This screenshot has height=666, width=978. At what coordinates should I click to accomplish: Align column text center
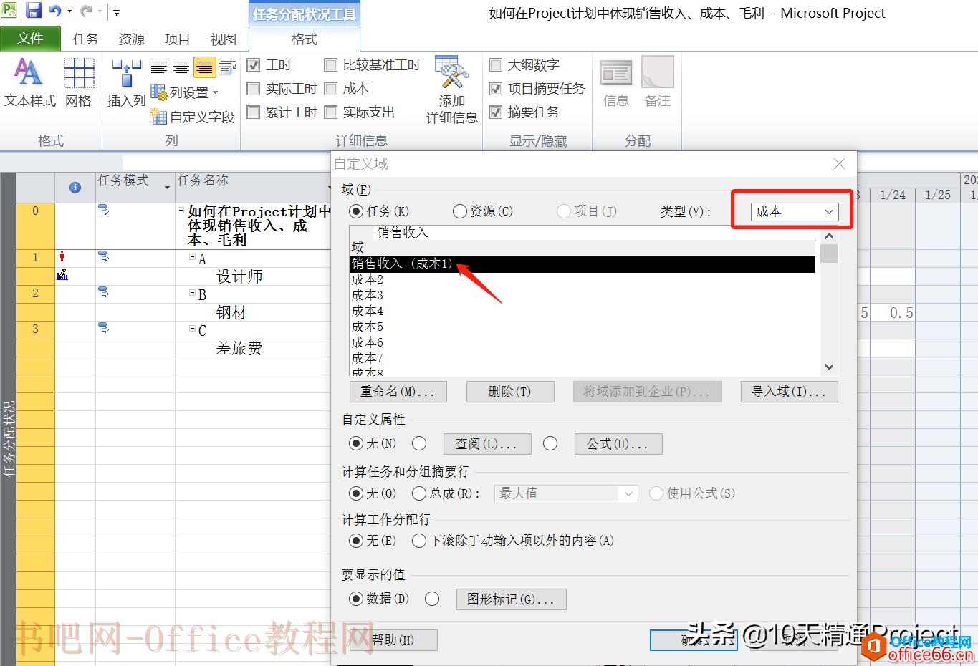click(182, 67)
